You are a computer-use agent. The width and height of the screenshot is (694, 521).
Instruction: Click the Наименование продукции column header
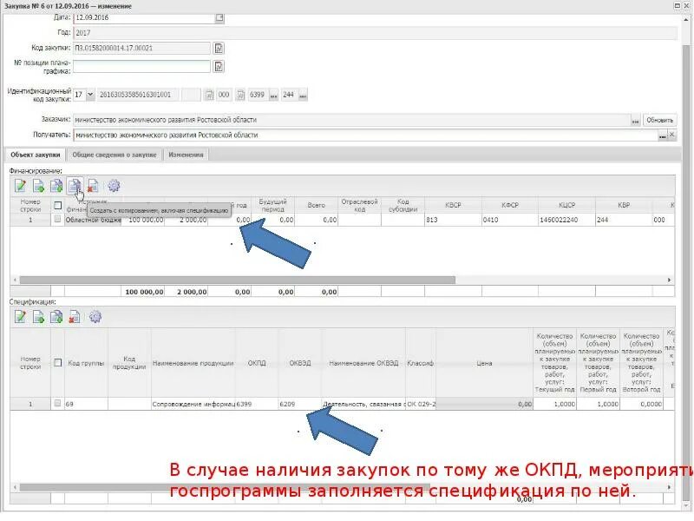(193, 363)
